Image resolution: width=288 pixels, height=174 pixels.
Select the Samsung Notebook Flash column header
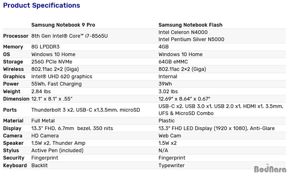point(191,25)
